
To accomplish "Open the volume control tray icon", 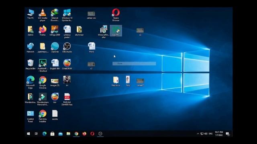I will (206, 134).
